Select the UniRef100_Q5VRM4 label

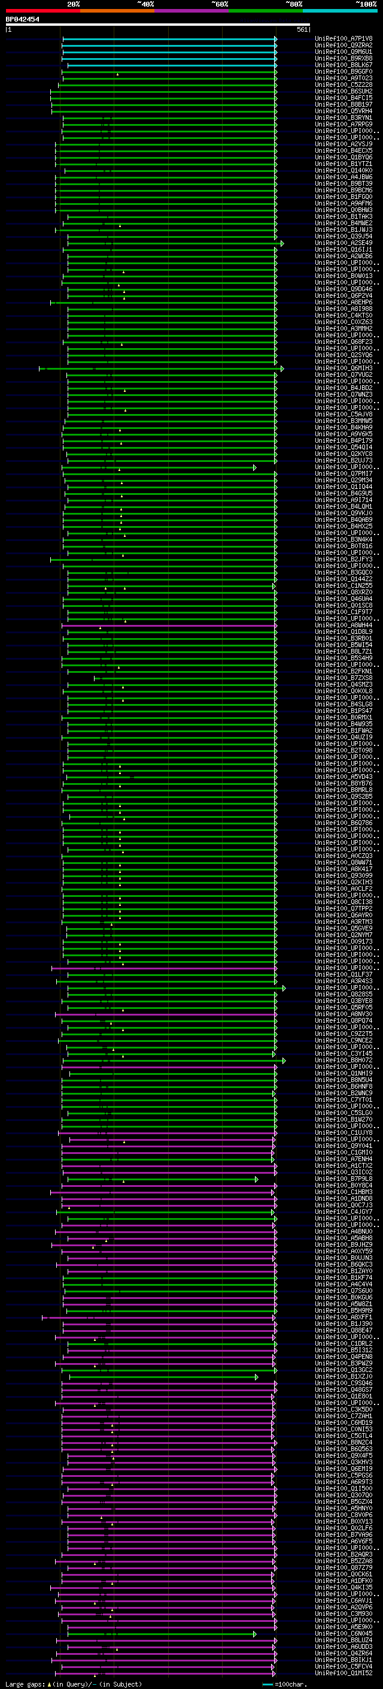(344, 111)
